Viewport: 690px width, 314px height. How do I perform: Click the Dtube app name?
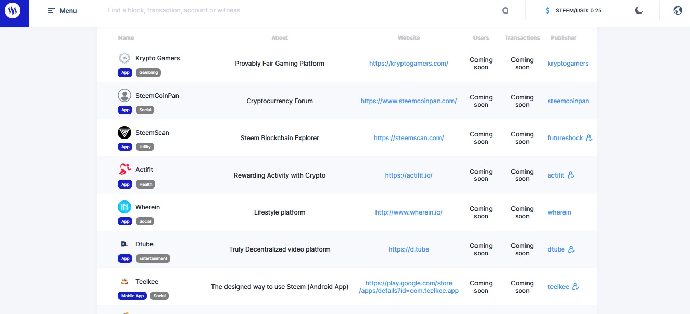point(144,244)
